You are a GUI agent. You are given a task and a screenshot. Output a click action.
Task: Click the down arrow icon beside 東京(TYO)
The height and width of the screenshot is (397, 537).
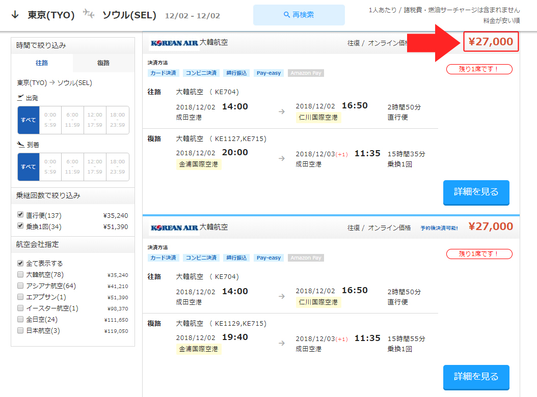click(15, 15)
